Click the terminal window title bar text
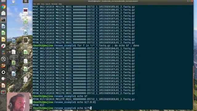The image size is (197, 111). pyautogui.click(x=113, y=1)
